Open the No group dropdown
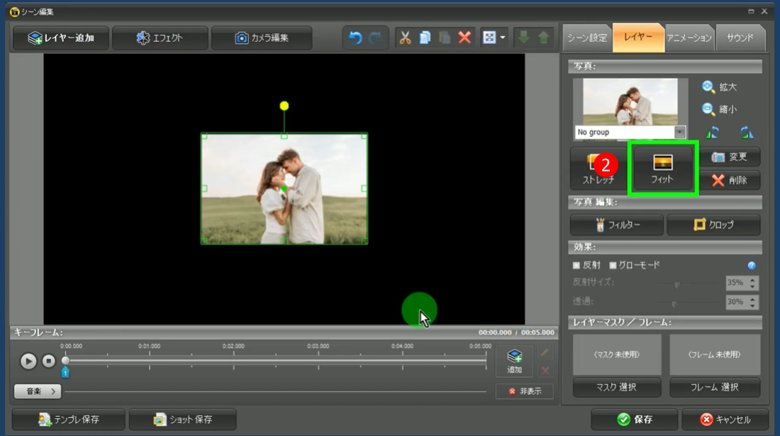Image resolution: width=780 pixels, height=436 pixels. [679, 133]
